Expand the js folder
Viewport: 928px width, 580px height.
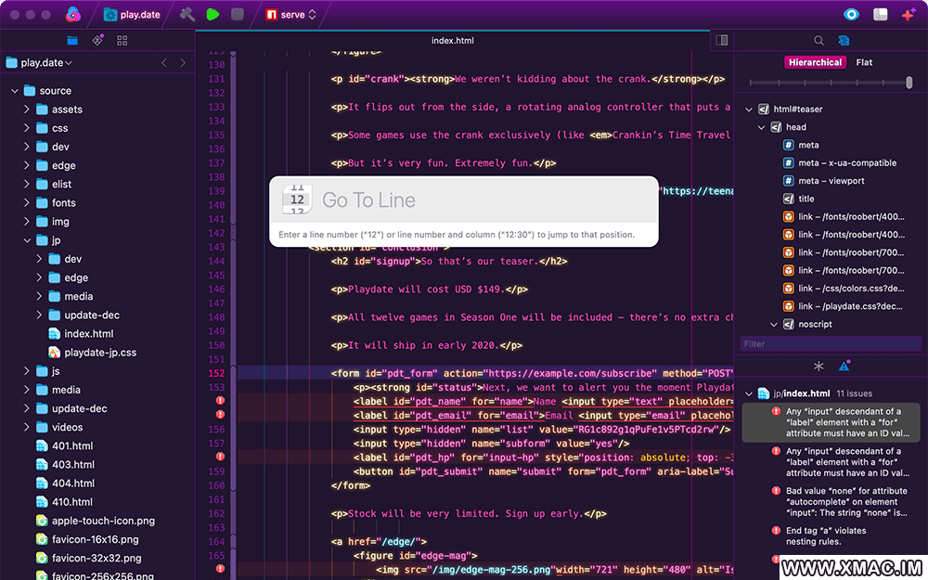click(27, 371)
